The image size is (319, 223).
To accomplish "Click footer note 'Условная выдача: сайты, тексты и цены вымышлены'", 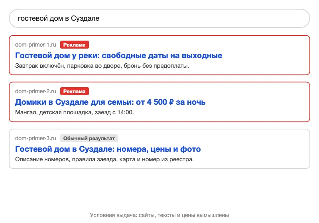I will point(159,215).
